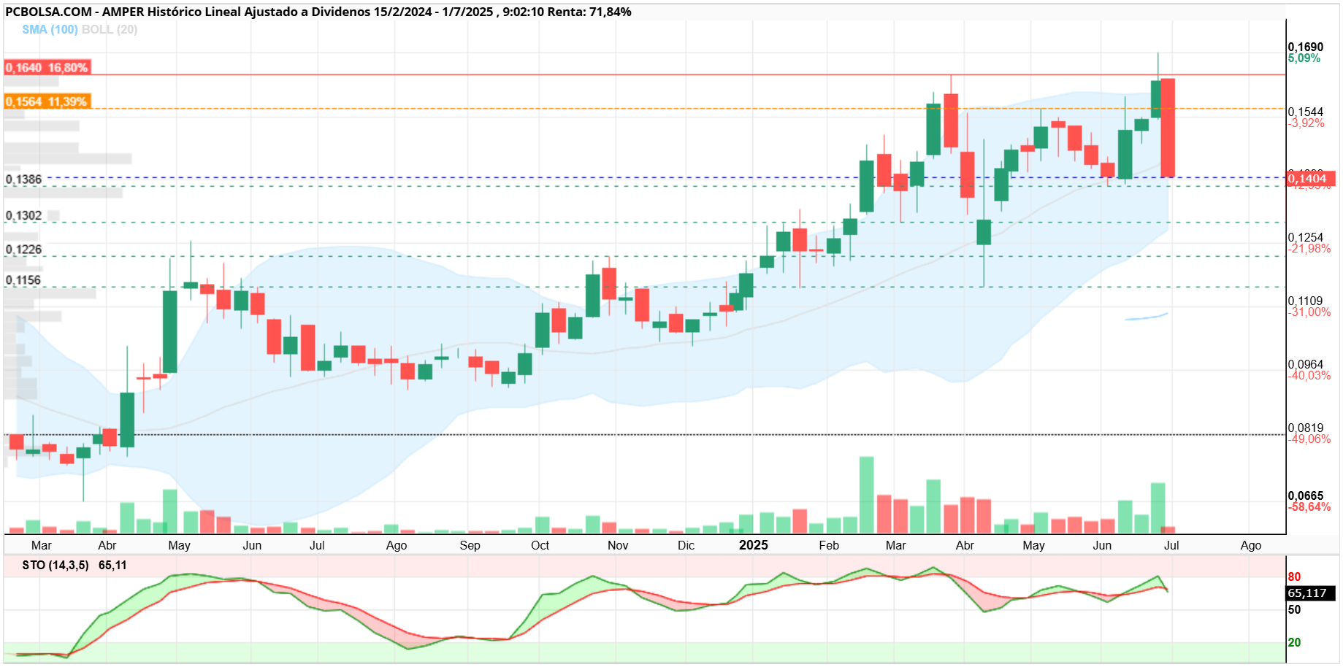Click the stochastic 80 overbought level label
This screenshot has height=667, width=1343.
point(1294,577)
